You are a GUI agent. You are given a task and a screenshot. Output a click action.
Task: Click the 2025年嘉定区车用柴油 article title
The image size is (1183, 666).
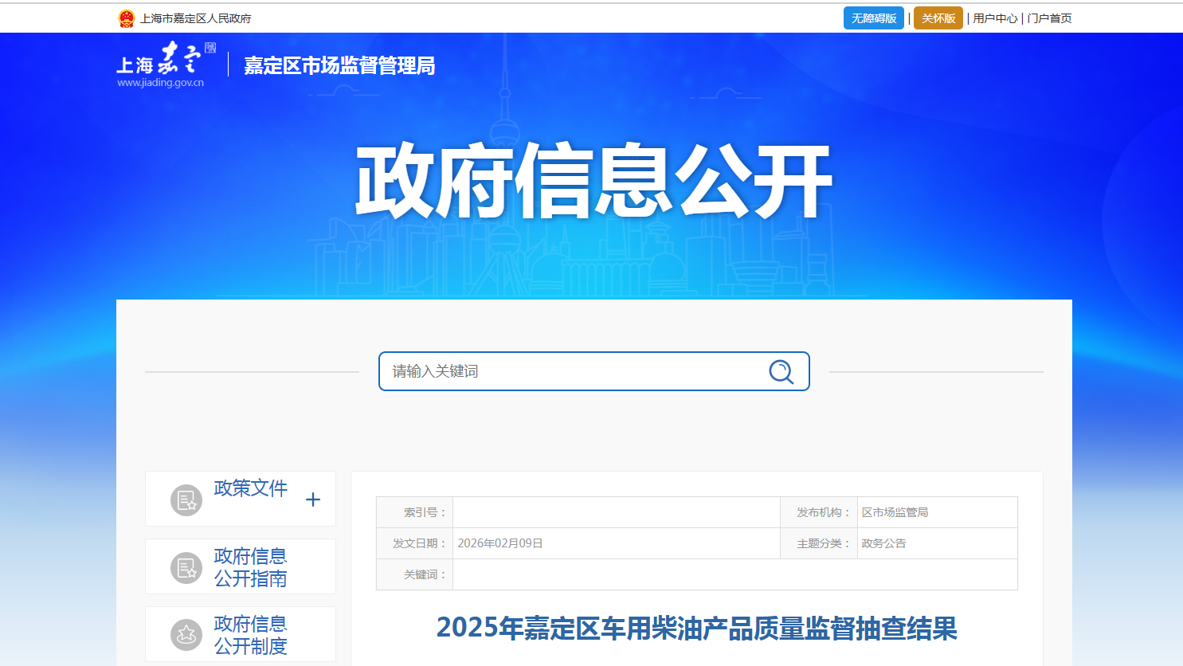pyautogui.click(x=696, y=628)
